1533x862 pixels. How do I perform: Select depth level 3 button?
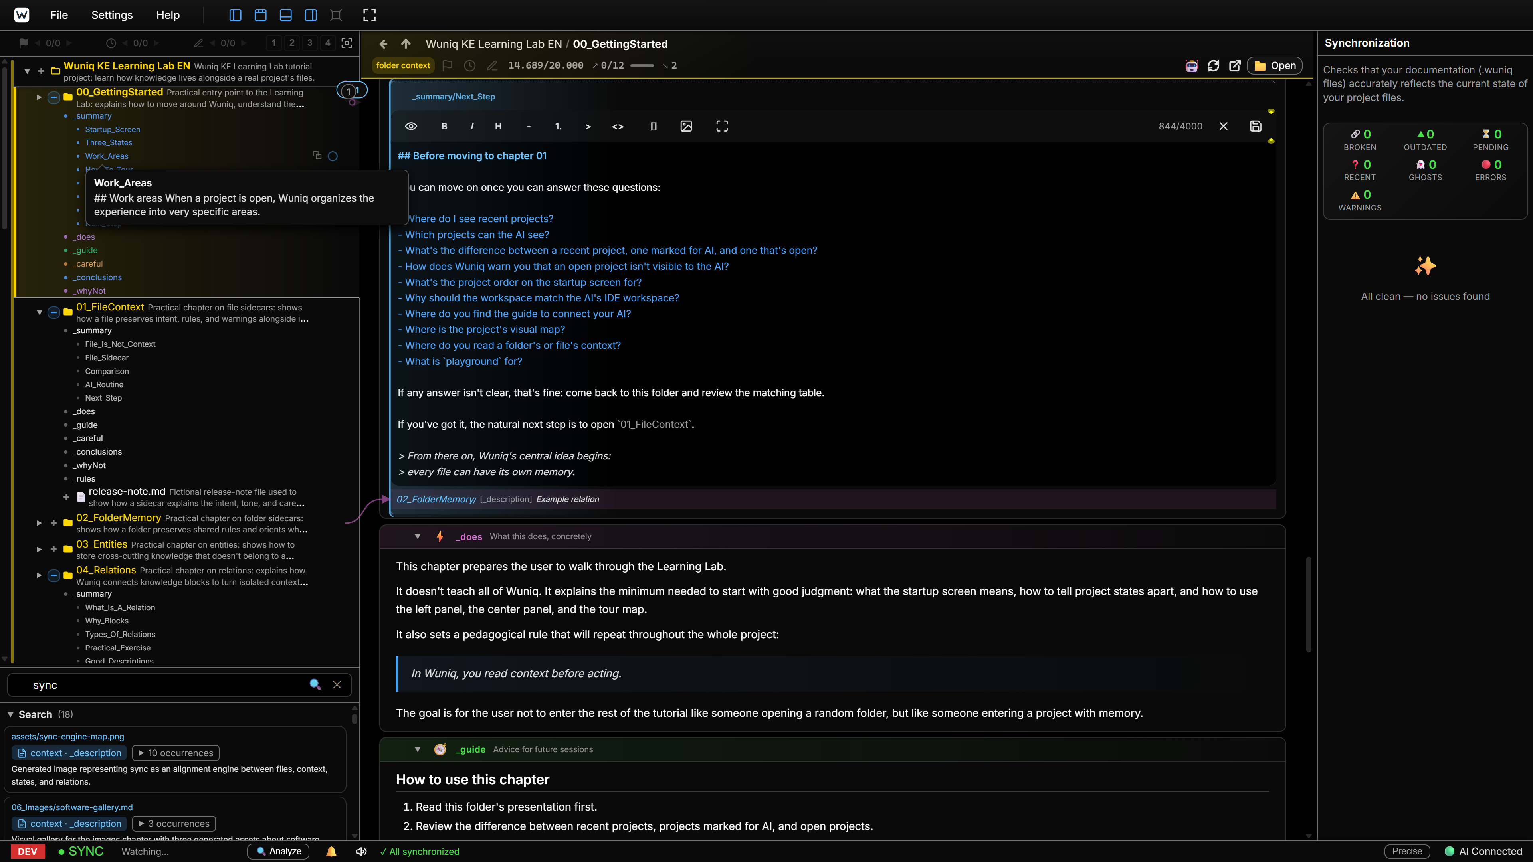309,43
